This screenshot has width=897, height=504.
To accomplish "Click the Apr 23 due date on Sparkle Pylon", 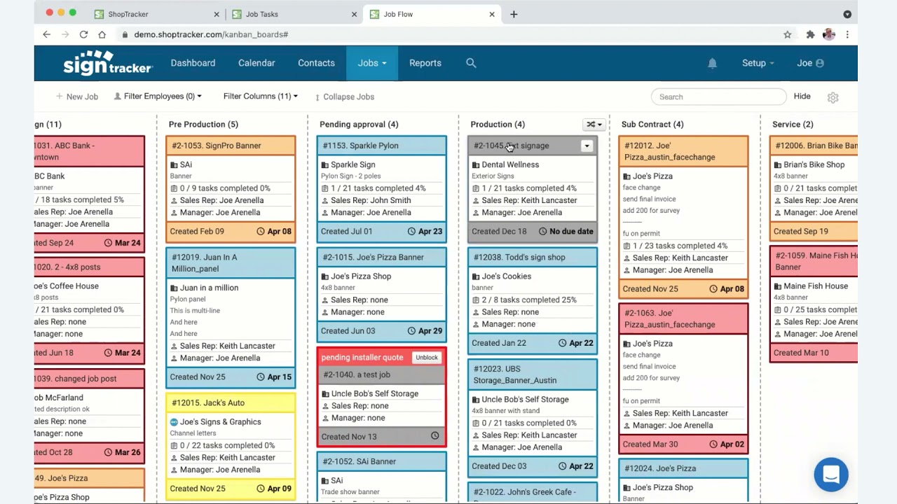I will 430,232.
